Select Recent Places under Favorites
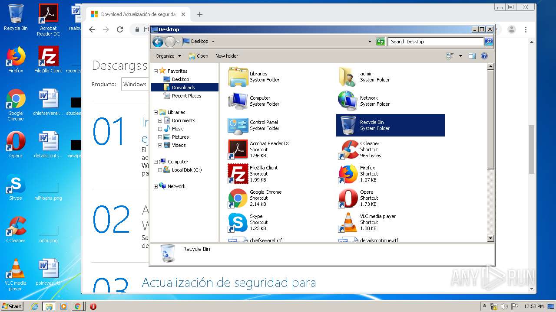The width and height of the screenshot is (556, 312). pyautogui.click(x=186, y=96)
